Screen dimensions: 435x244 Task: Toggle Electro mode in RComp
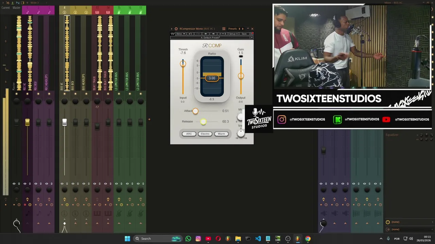click(205, 134)
